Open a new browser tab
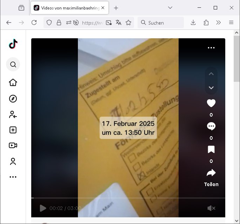 click(x=116, y=8)
